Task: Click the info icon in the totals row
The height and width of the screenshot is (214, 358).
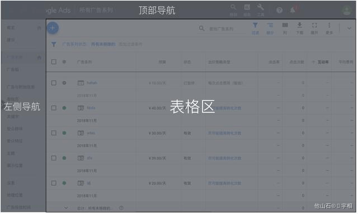Action: (121, 208)
